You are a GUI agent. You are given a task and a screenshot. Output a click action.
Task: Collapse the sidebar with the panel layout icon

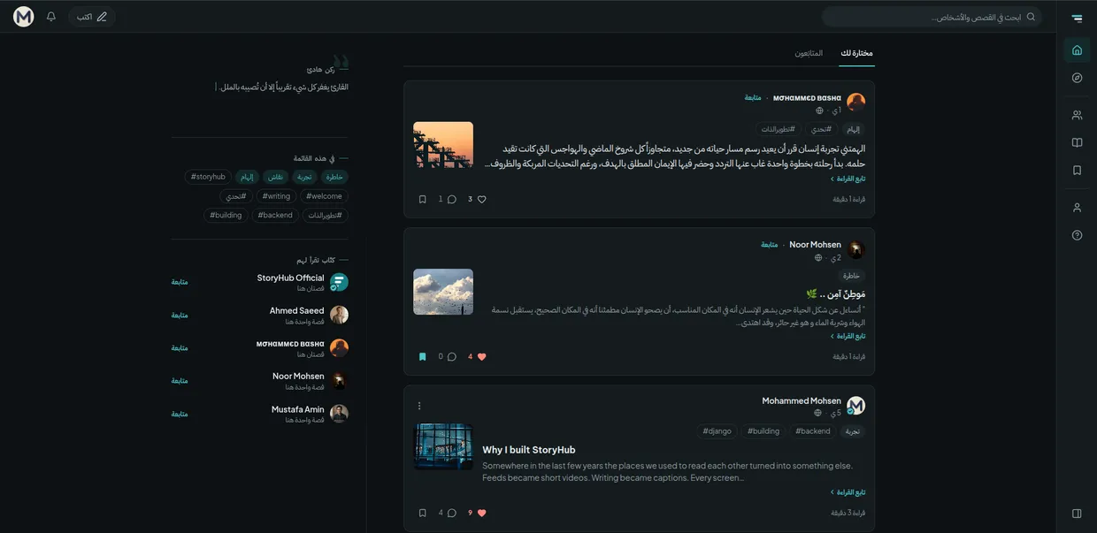(x=1077, y=514)
